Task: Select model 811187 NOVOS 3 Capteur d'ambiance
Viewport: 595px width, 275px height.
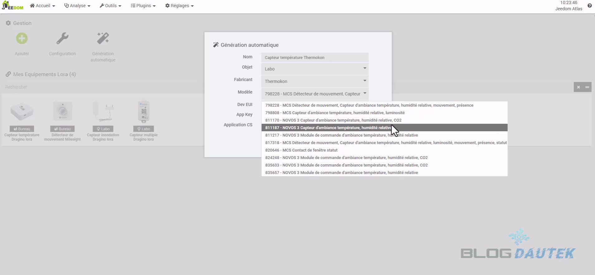Action: (x=327, y=128)
